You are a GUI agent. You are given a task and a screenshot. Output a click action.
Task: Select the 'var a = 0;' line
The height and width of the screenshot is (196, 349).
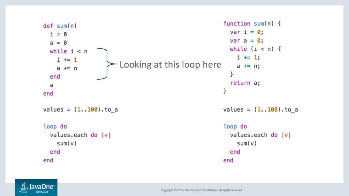(247, 41)
